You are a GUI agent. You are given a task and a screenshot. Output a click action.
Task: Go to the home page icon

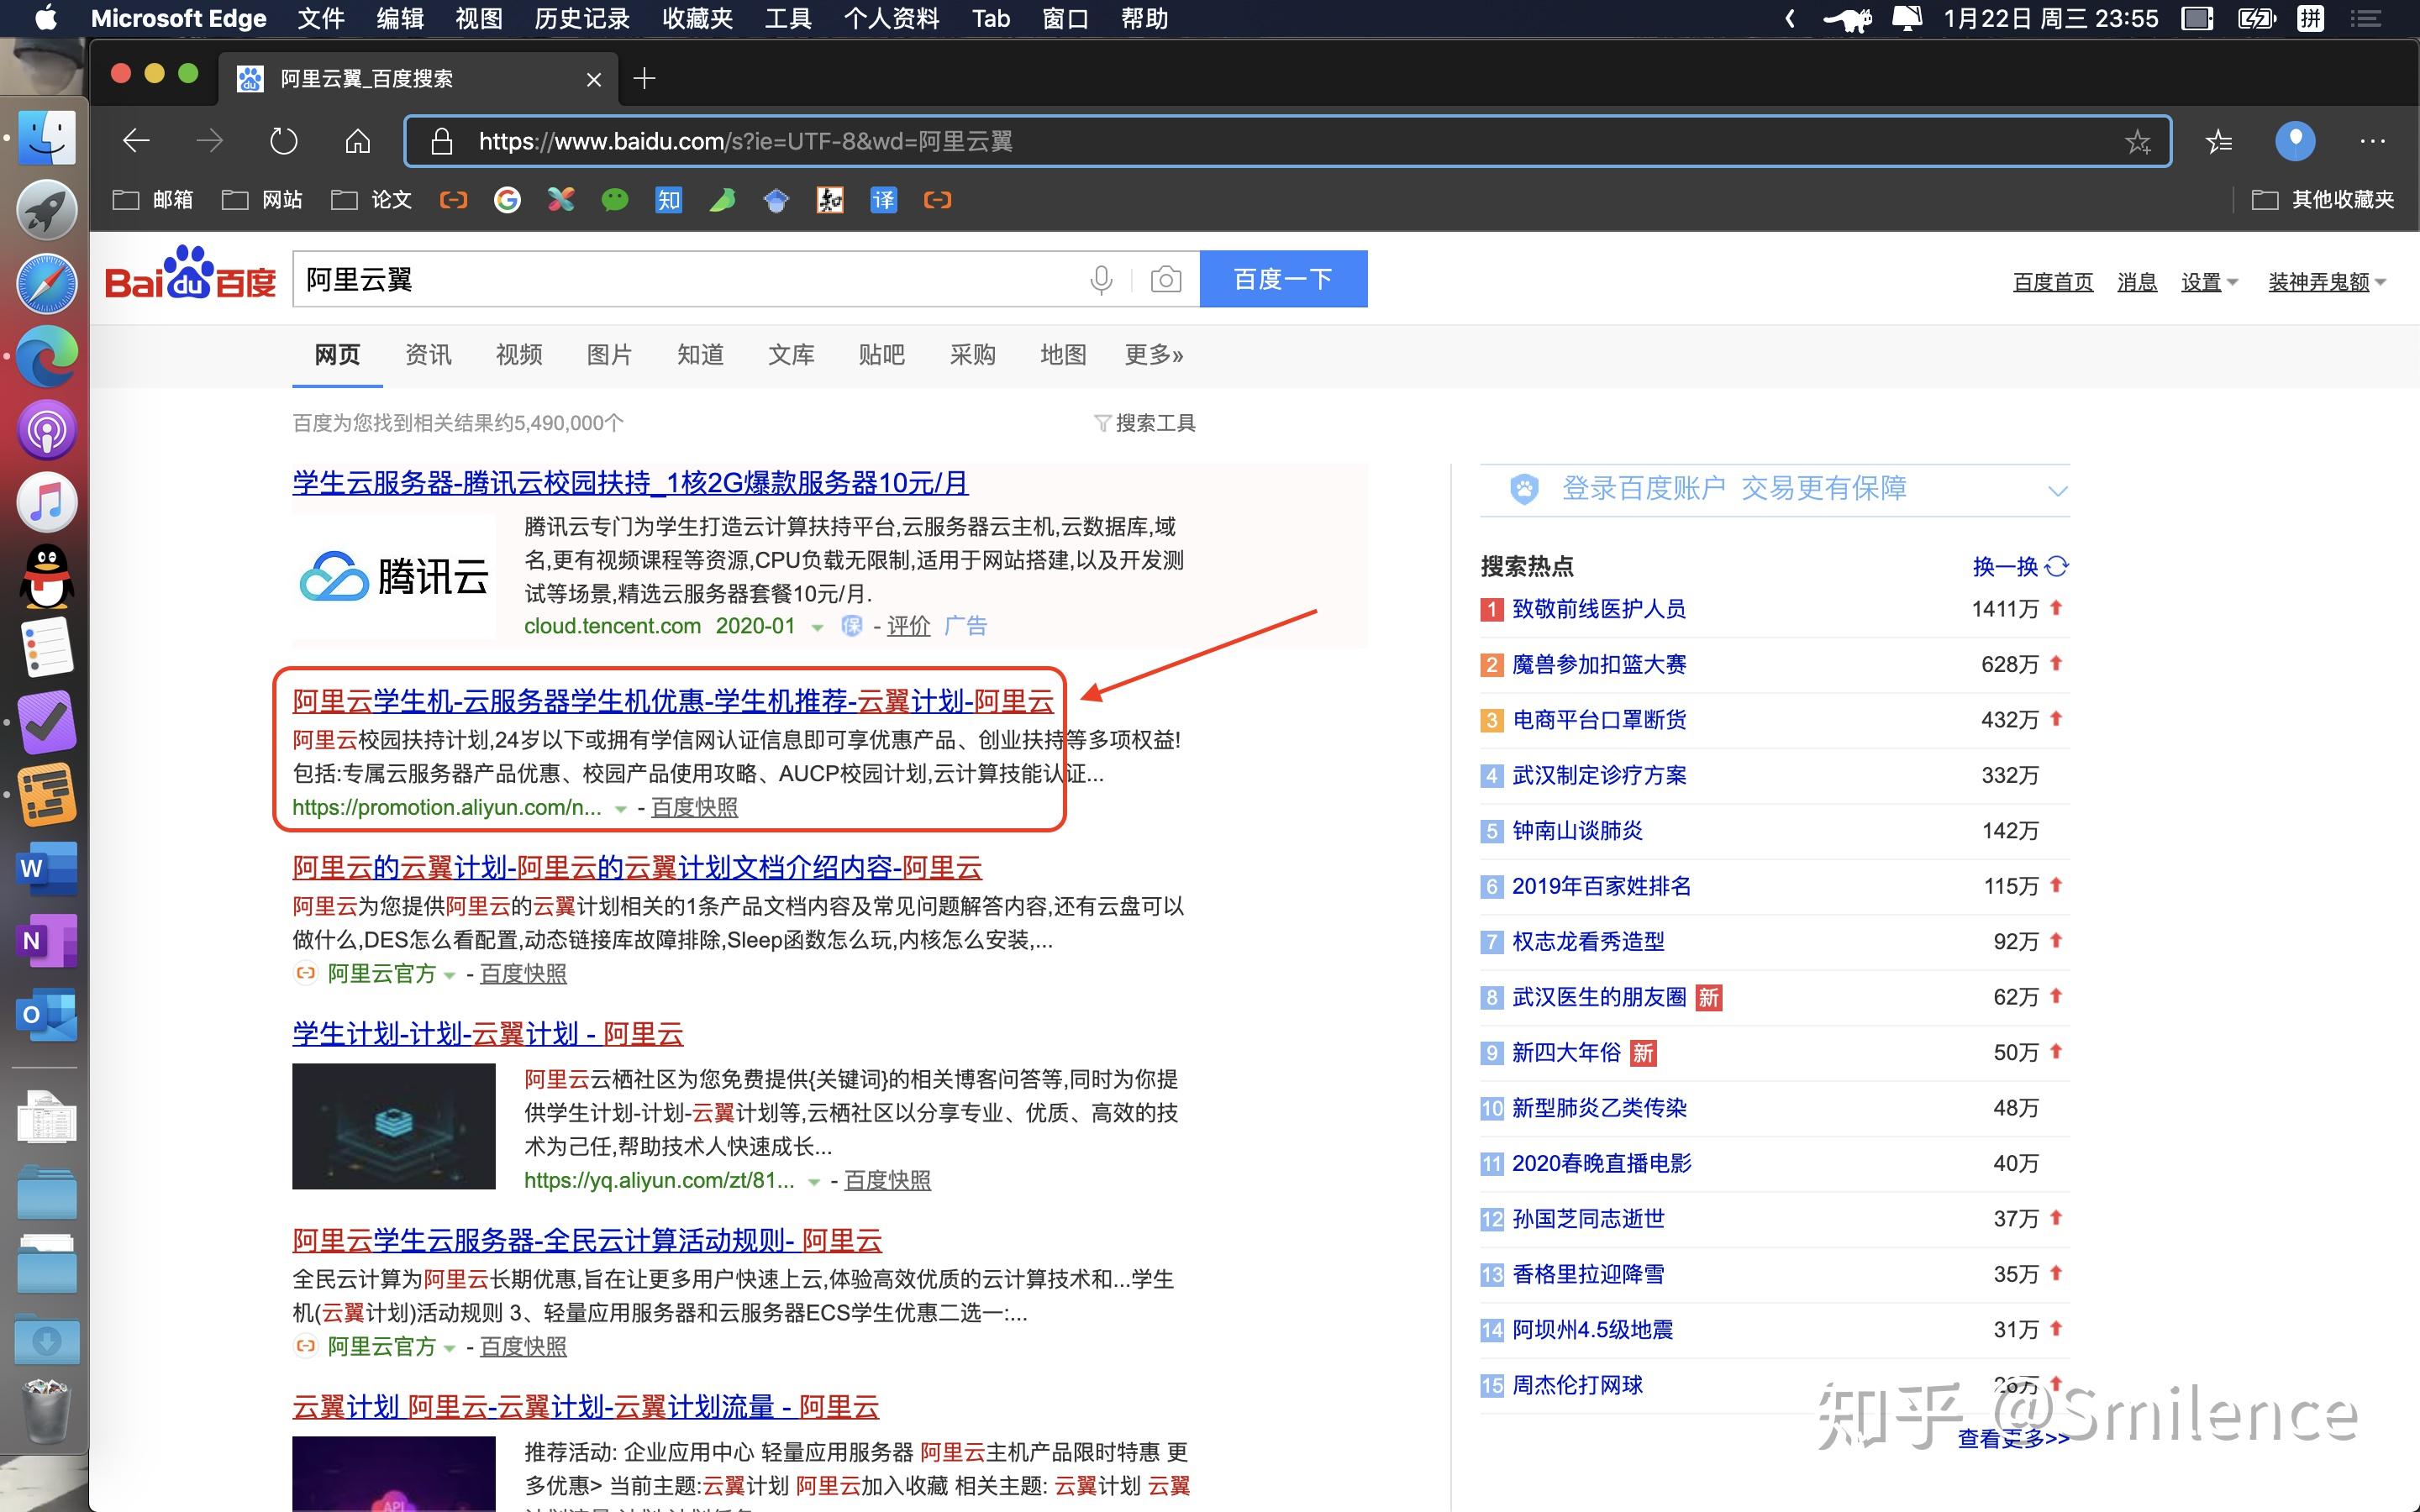[x=357, y=141]
